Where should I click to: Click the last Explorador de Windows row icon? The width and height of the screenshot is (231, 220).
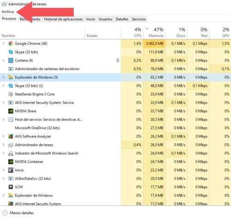click(11, 196)
